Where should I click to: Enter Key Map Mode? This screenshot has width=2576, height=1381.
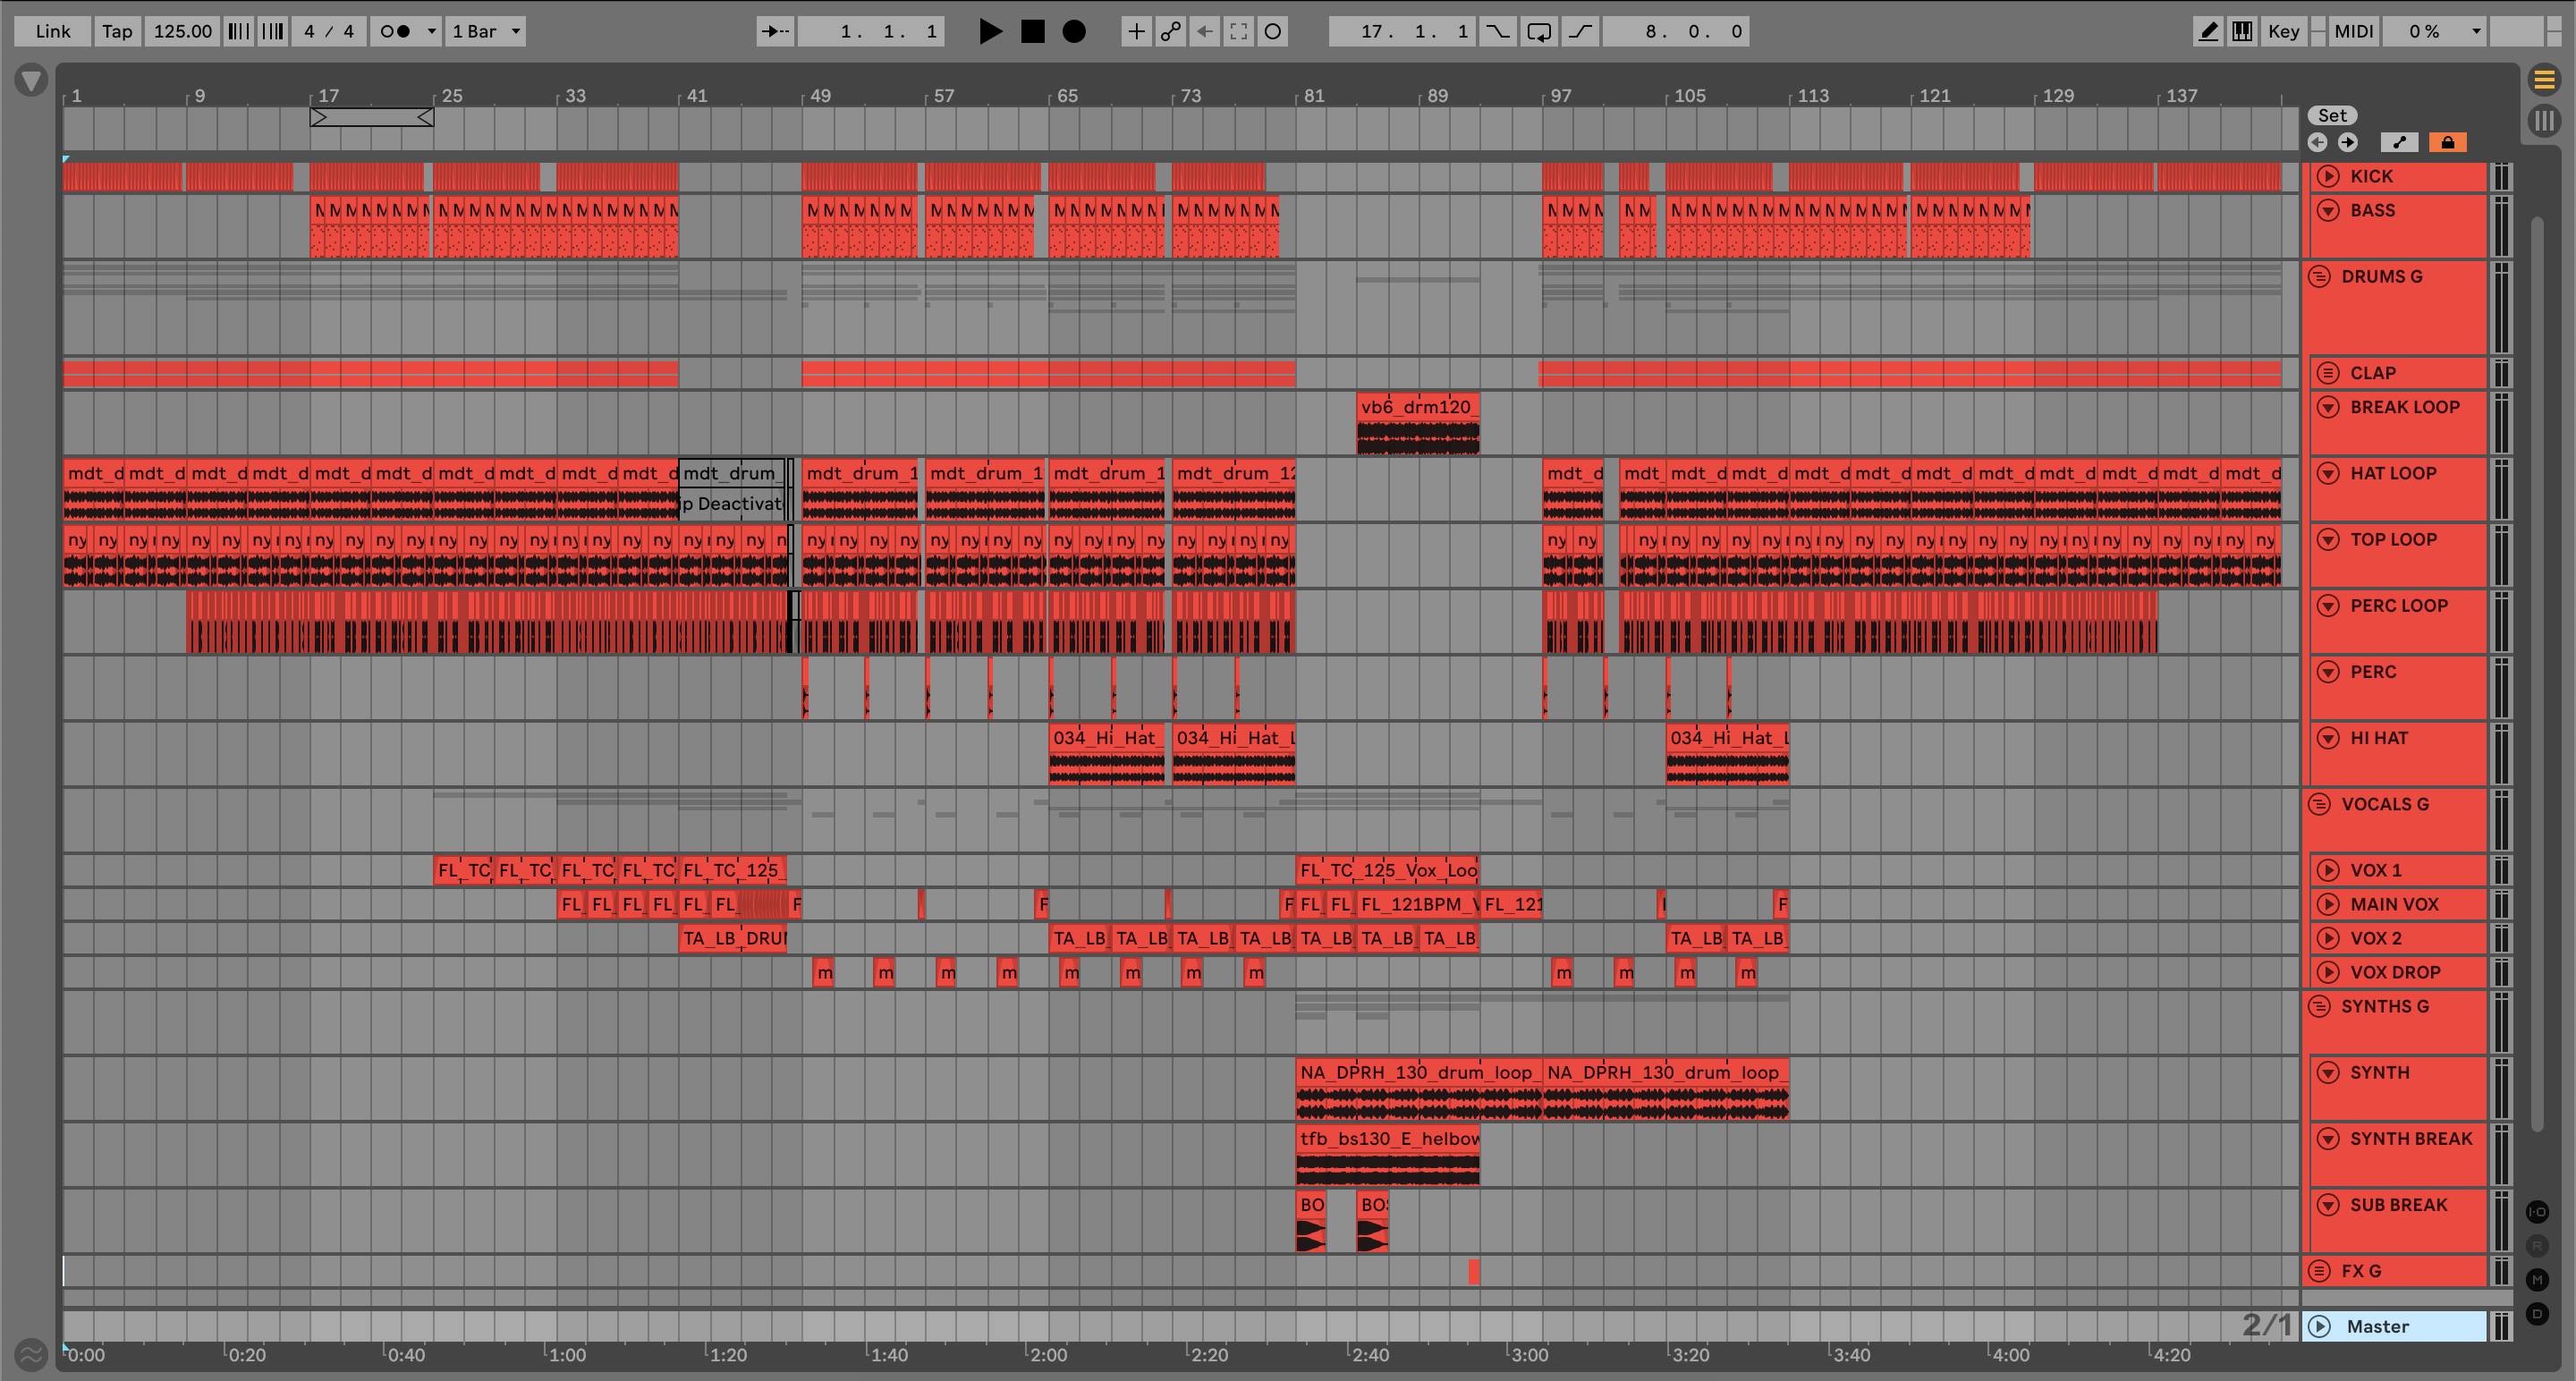pos(2283,31)
